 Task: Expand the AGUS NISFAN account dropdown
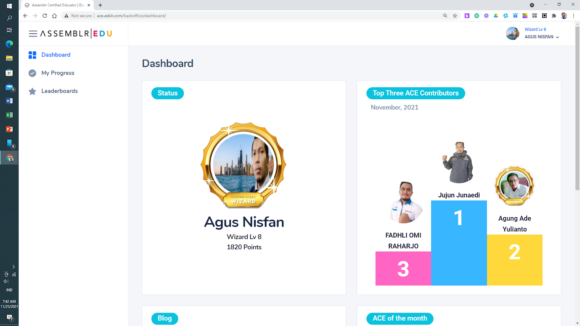[x=542, y=37]
